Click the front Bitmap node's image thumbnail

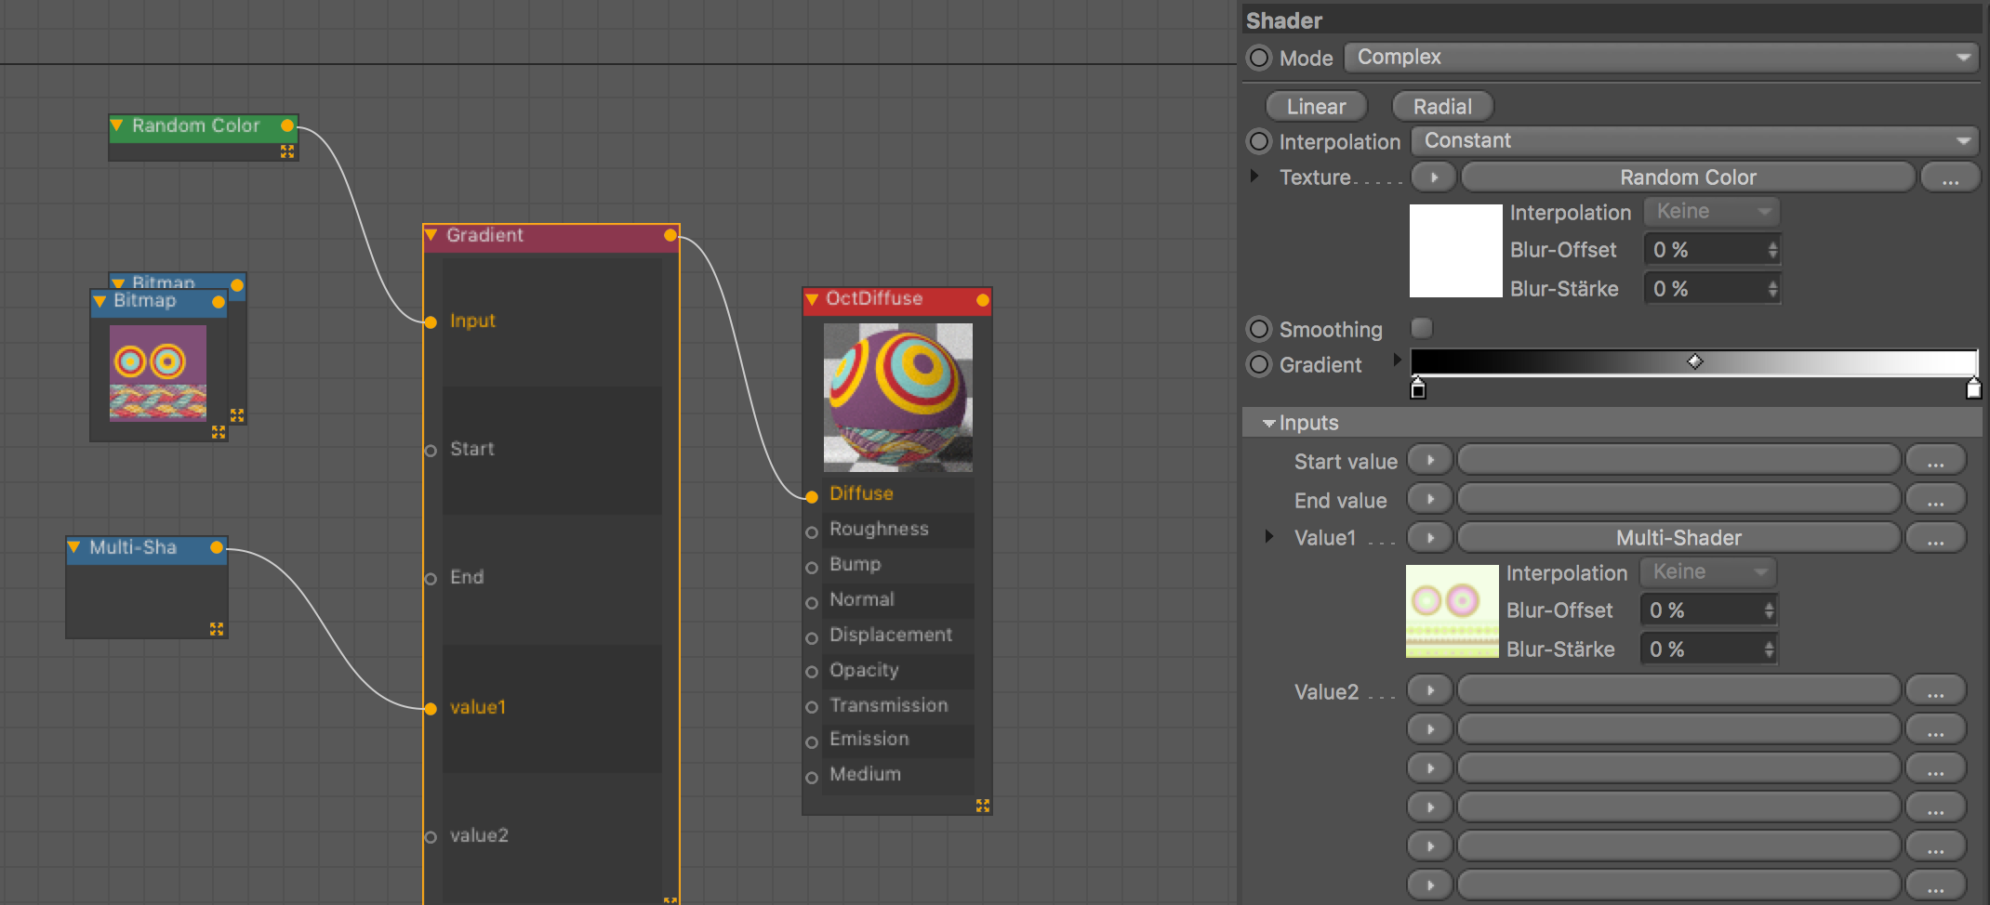pyautogui.click(x=158, y=373)
